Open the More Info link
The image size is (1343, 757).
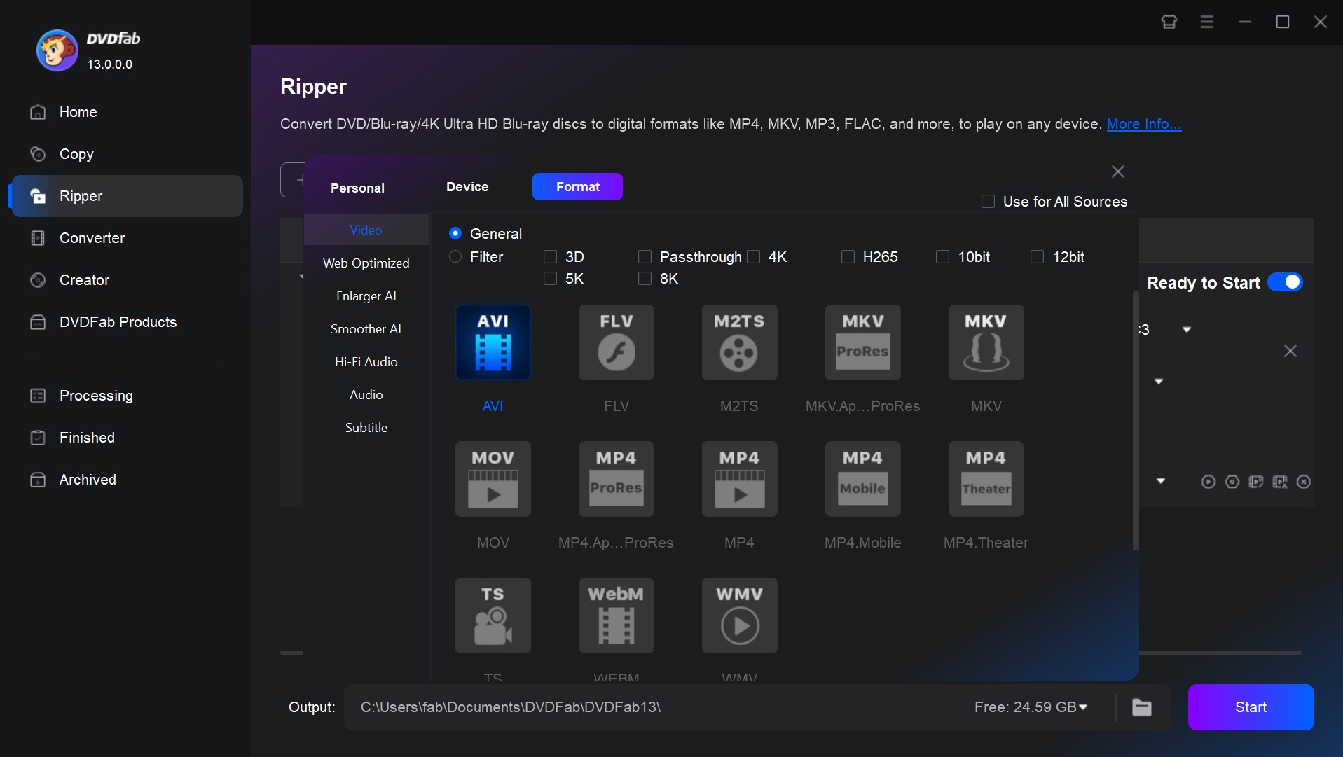click(x=1143, y=124)
